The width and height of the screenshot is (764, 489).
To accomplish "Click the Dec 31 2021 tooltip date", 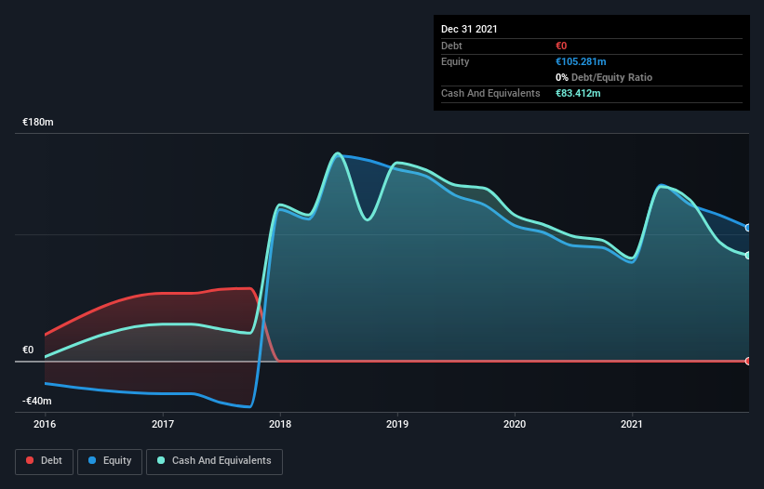I will 469,29.
